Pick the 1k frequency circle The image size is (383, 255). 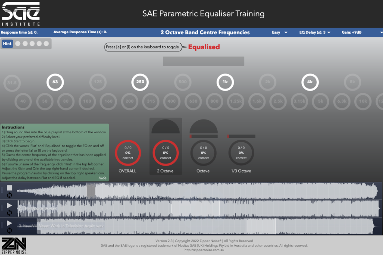pos(225,82)
